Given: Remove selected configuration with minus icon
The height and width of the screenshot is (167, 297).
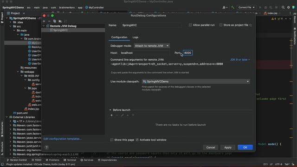Looking at the screenshot, I should pyautogui.click(x=49, y=21).
